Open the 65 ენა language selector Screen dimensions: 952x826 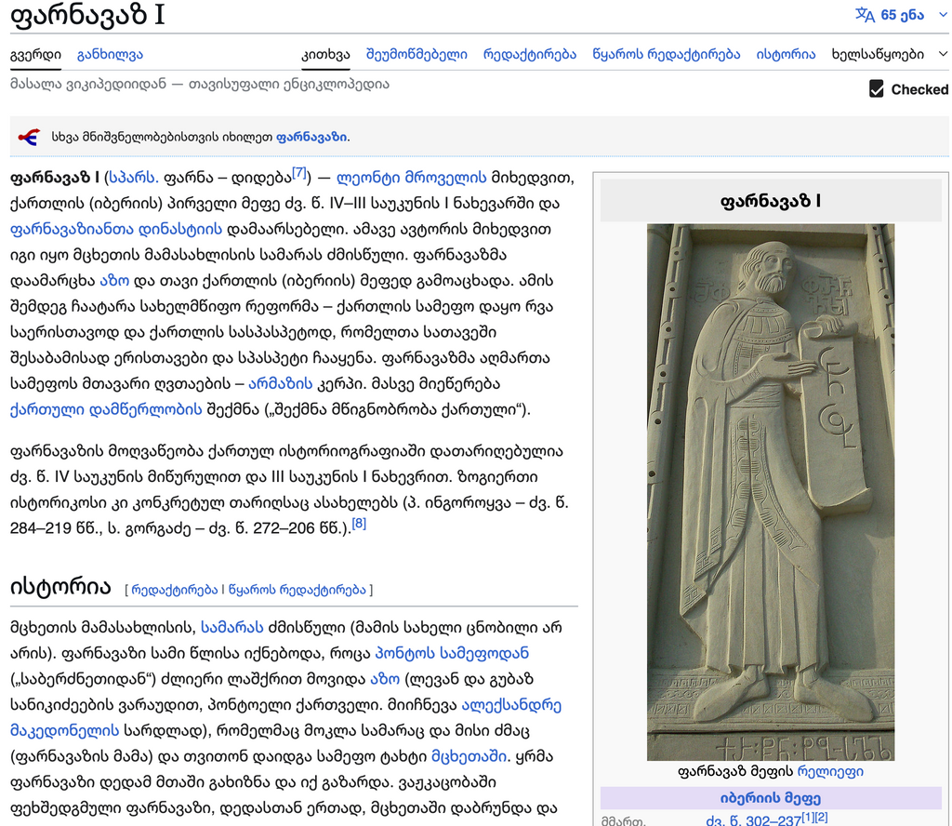pos(900,15)
